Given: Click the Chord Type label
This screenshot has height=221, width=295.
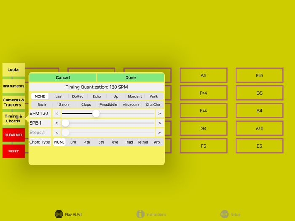Looking at the screenshot, I should pos(40,142).
